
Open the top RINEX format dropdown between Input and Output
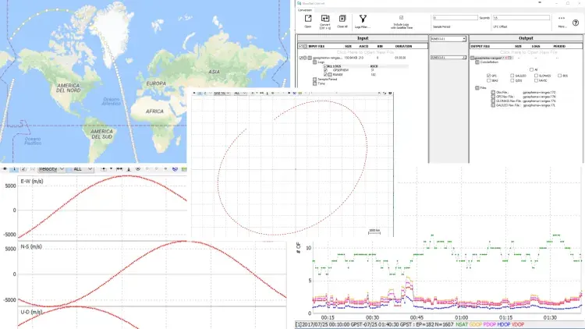click(x=448, y=39)
